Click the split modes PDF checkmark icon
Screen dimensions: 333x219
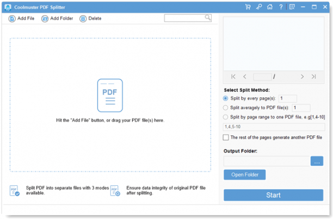click(x=15, y=191)
